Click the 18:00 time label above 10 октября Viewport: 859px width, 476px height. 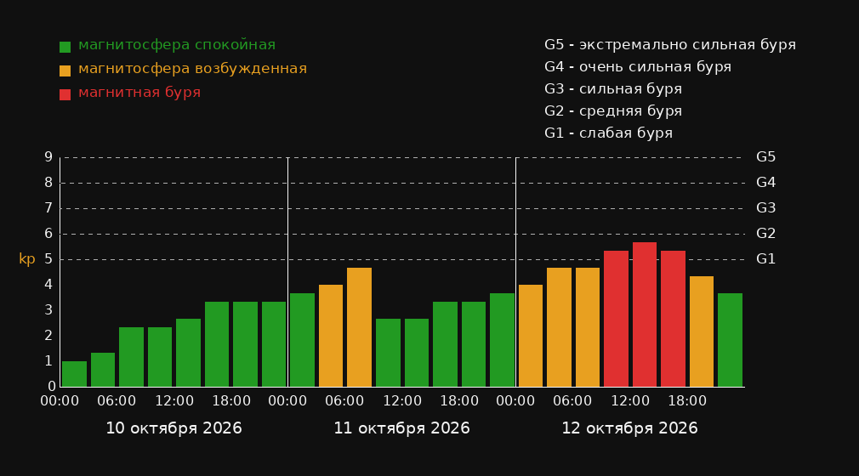coord(231,401)
